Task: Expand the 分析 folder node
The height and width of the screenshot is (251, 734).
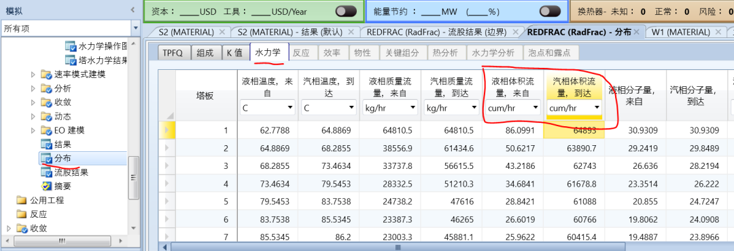Action: click(x=33, y=88)
